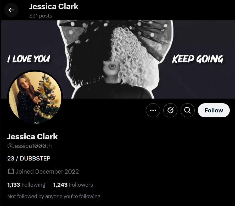This screenshot has height=206, width=235.
Task: Click the calendar icon beside join date
Action: [x=11, y=171]
